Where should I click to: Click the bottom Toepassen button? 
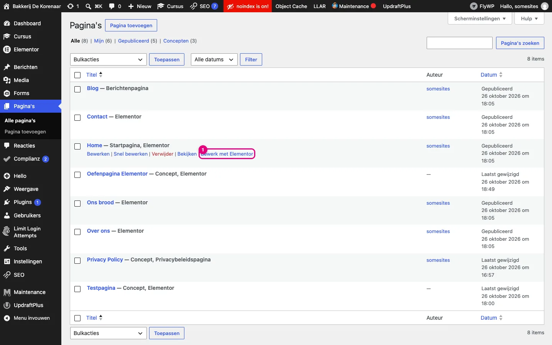(x=167, y=333)
